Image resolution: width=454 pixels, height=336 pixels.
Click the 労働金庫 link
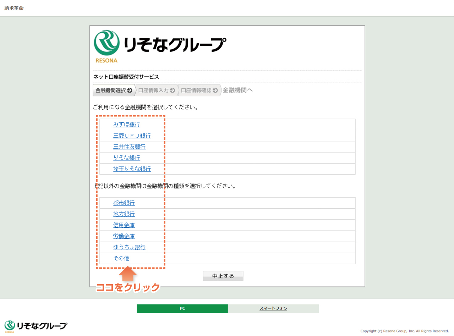[124, 236]
